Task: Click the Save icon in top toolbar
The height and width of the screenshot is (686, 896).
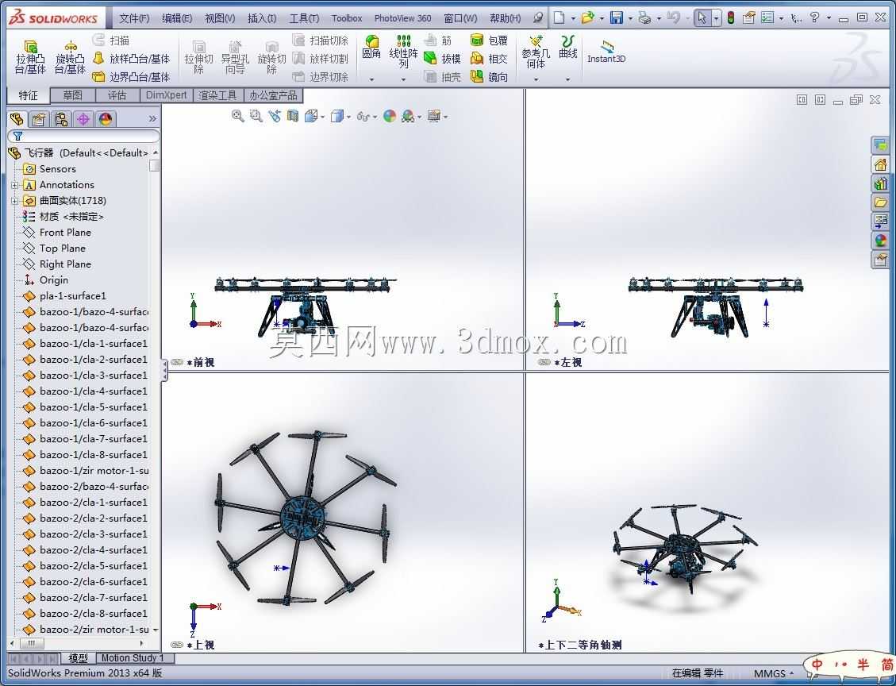Action: click(x=616, y=18)
